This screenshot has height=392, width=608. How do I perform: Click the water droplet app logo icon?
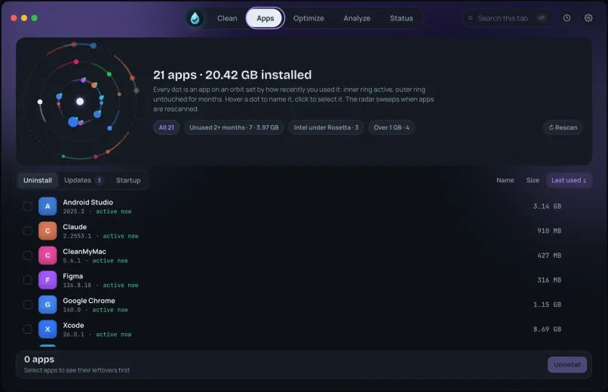195,18
